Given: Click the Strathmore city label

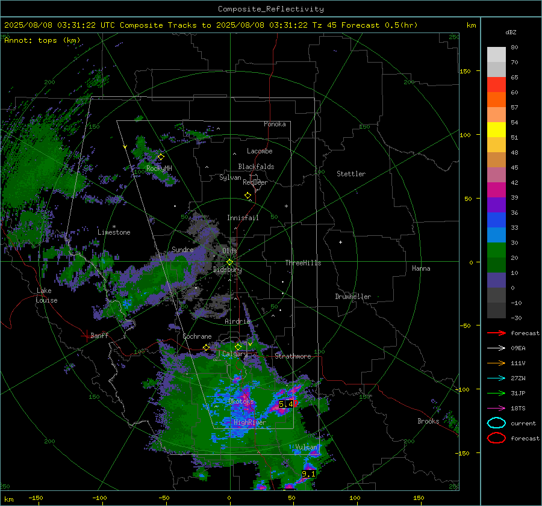Looking at the screenshot, I should 293,356.
